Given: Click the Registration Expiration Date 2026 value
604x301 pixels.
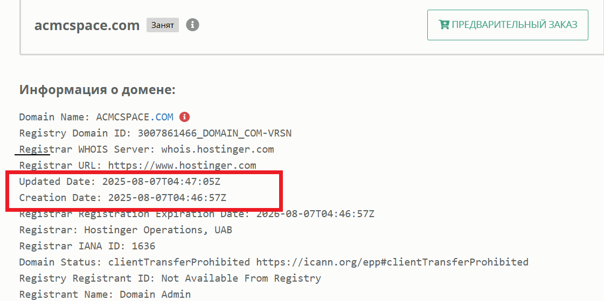Looking at the screenshot, I should (315, 213).
